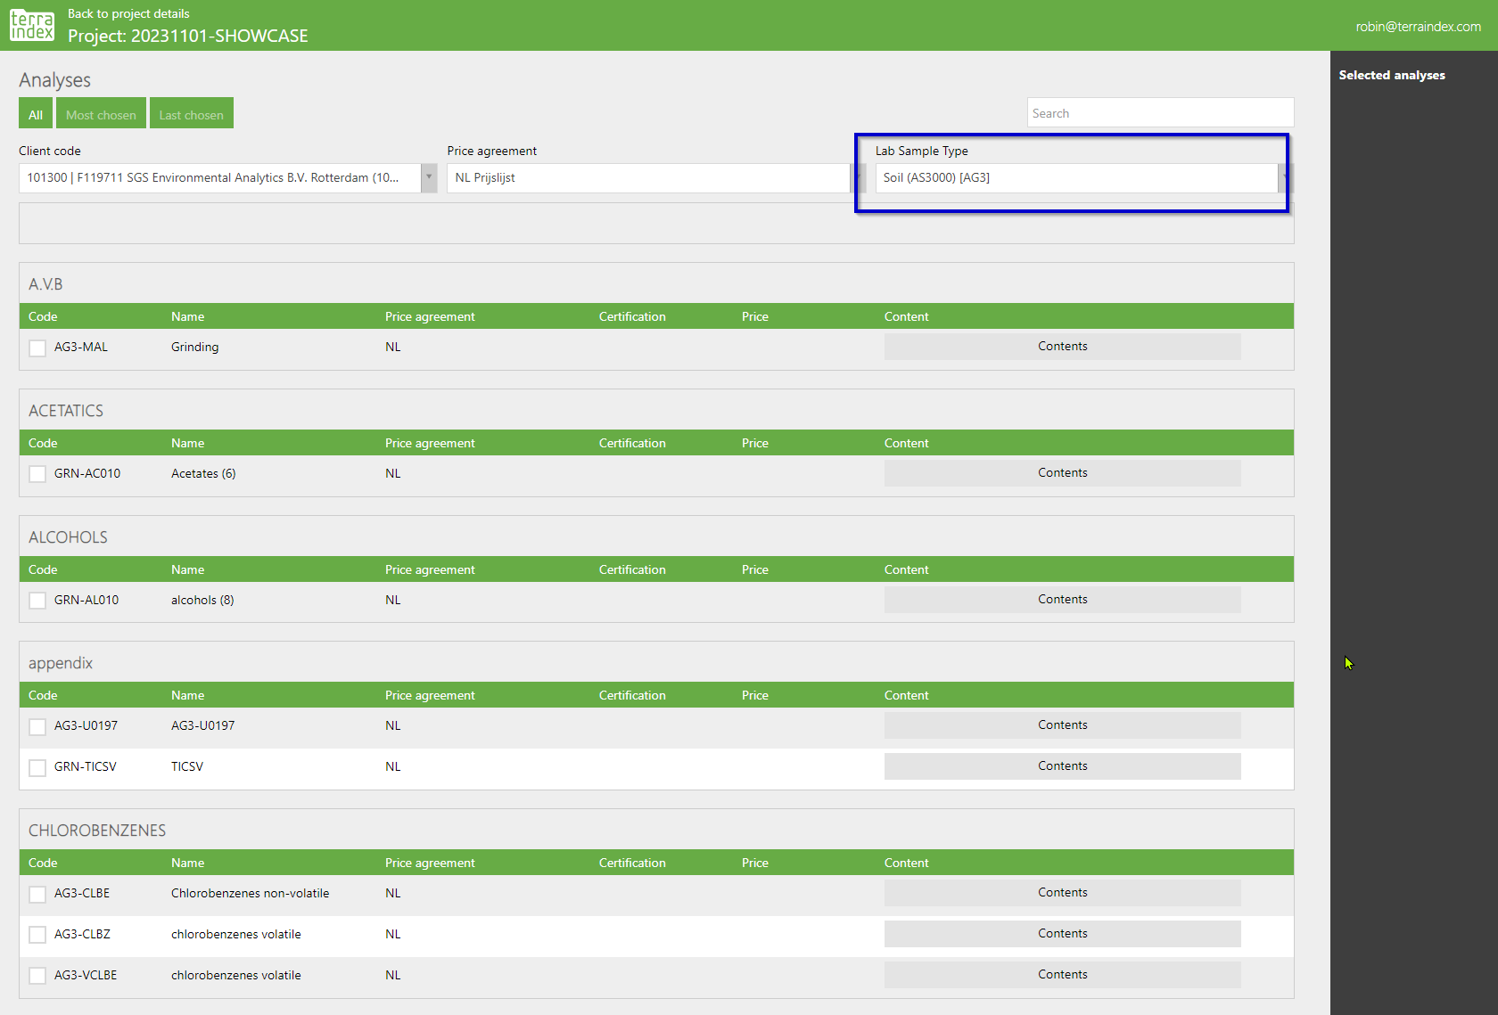Expand the Client code dropdown arrow
Viewport: 1498px width, 1015px height.
click(429, 177)
